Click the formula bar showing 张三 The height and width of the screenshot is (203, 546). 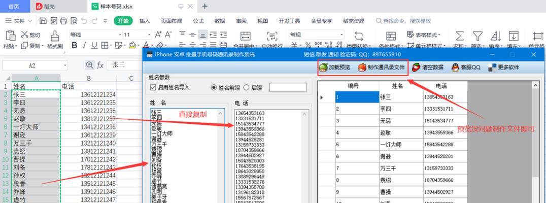coord(124,65)
